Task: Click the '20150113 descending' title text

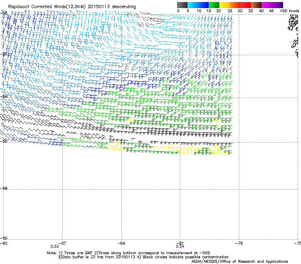Action: click(112, 7)
